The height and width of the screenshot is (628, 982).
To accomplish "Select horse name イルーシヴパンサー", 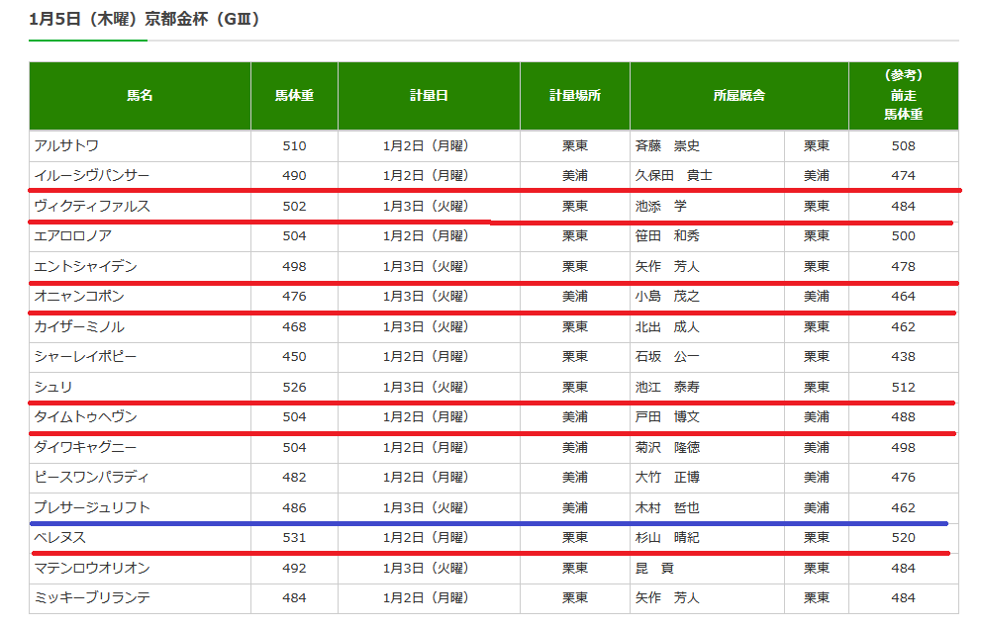I will [x=91, y=176].
